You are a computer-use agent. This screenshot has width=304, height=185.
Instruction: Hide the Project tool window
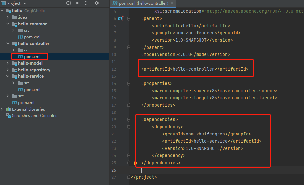click(x=105, y=3)
